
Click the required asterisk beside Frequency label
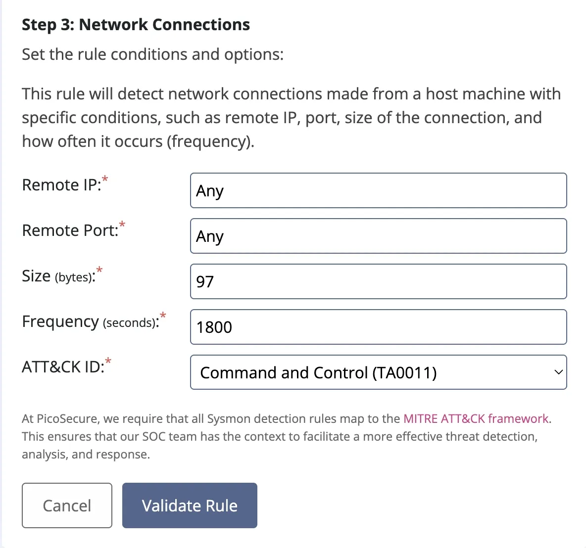[x=163, y=316]
